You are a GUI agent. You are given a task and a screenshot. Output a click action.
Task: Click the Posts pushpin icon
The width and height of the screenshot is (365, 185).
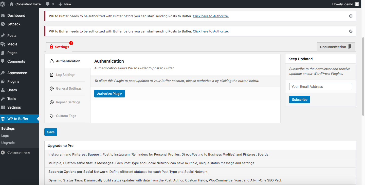pyautogui.click(x=3, y=36)
